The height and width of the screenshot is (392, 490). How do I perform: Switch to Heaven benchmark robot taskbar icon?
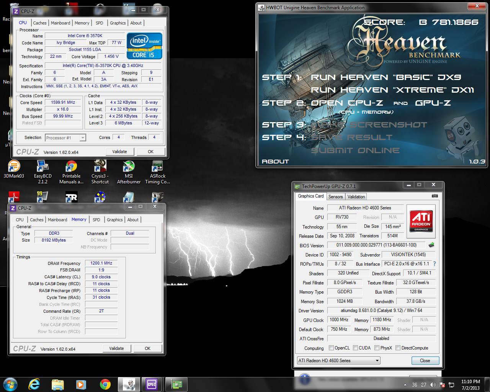(x=128, y=384)
